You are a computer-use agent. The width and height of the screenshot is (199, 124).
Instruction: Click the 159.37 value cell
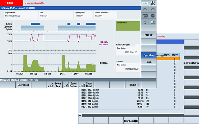[x=140, y=104]
